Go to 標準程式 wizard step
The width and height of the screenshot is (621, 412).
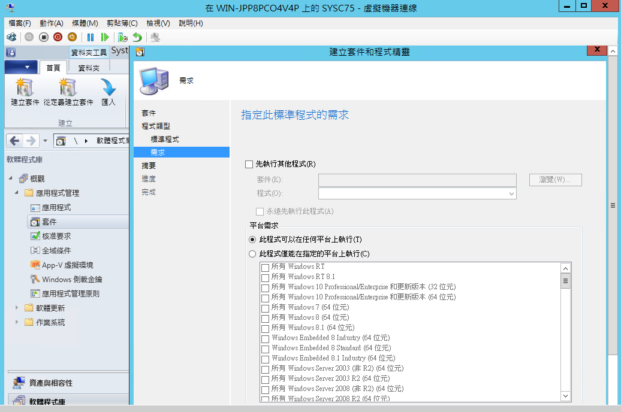point(165,140)
